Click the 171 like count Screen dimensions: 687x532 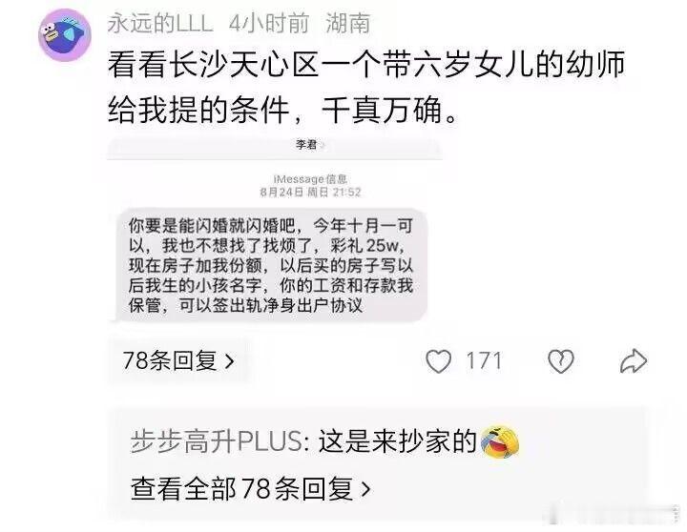[x=484, y=361]
